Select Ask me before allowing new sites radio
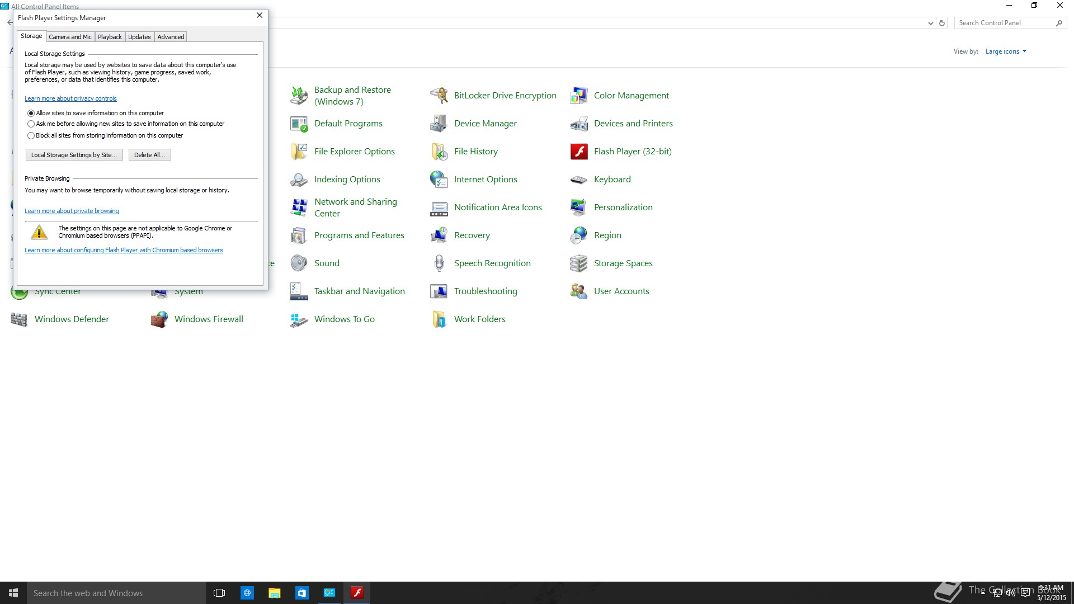 point(31,124)
